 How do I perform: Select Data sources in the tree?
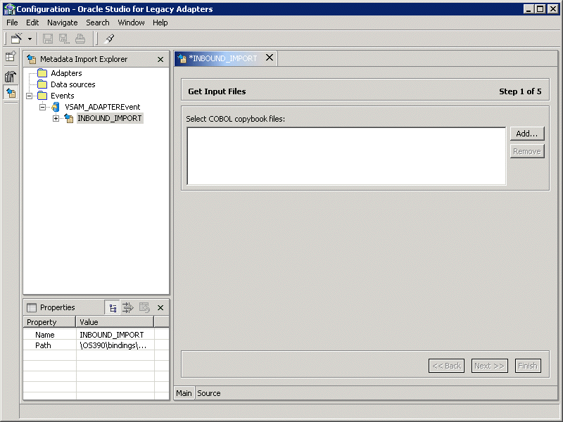(x=73, y=84)
